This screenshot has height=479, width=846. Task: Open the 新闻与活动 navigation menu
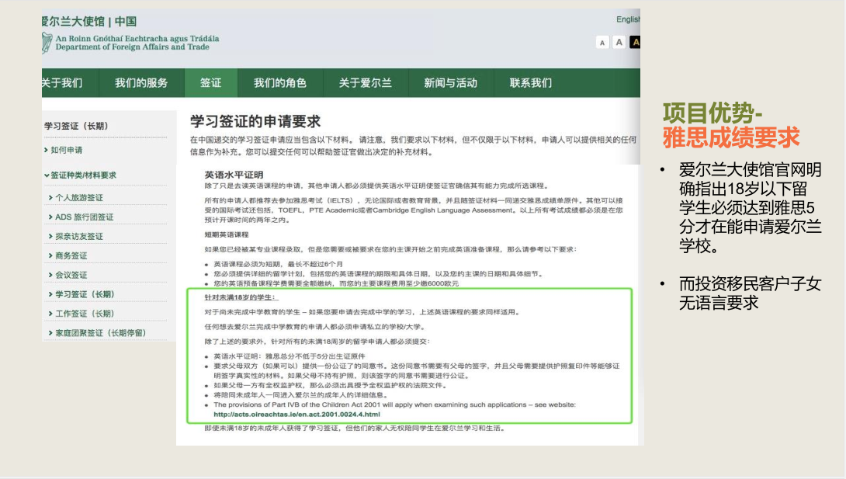click(450, 83)
